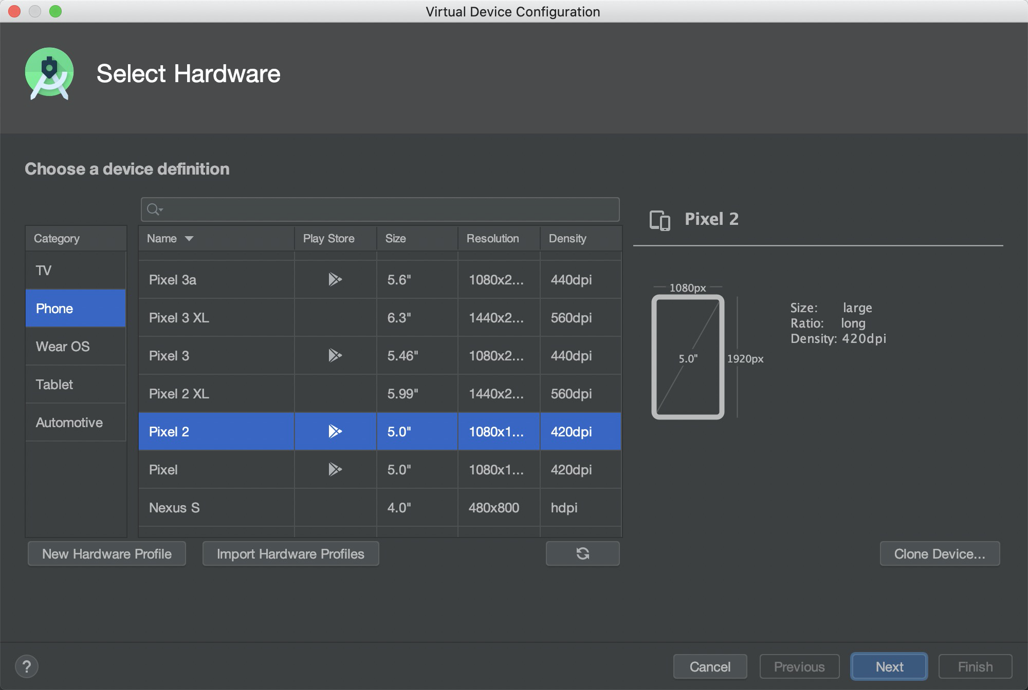Click the Play Store icon for Pixel 3
Screen dimensions: 1028x690
[335, 355]
